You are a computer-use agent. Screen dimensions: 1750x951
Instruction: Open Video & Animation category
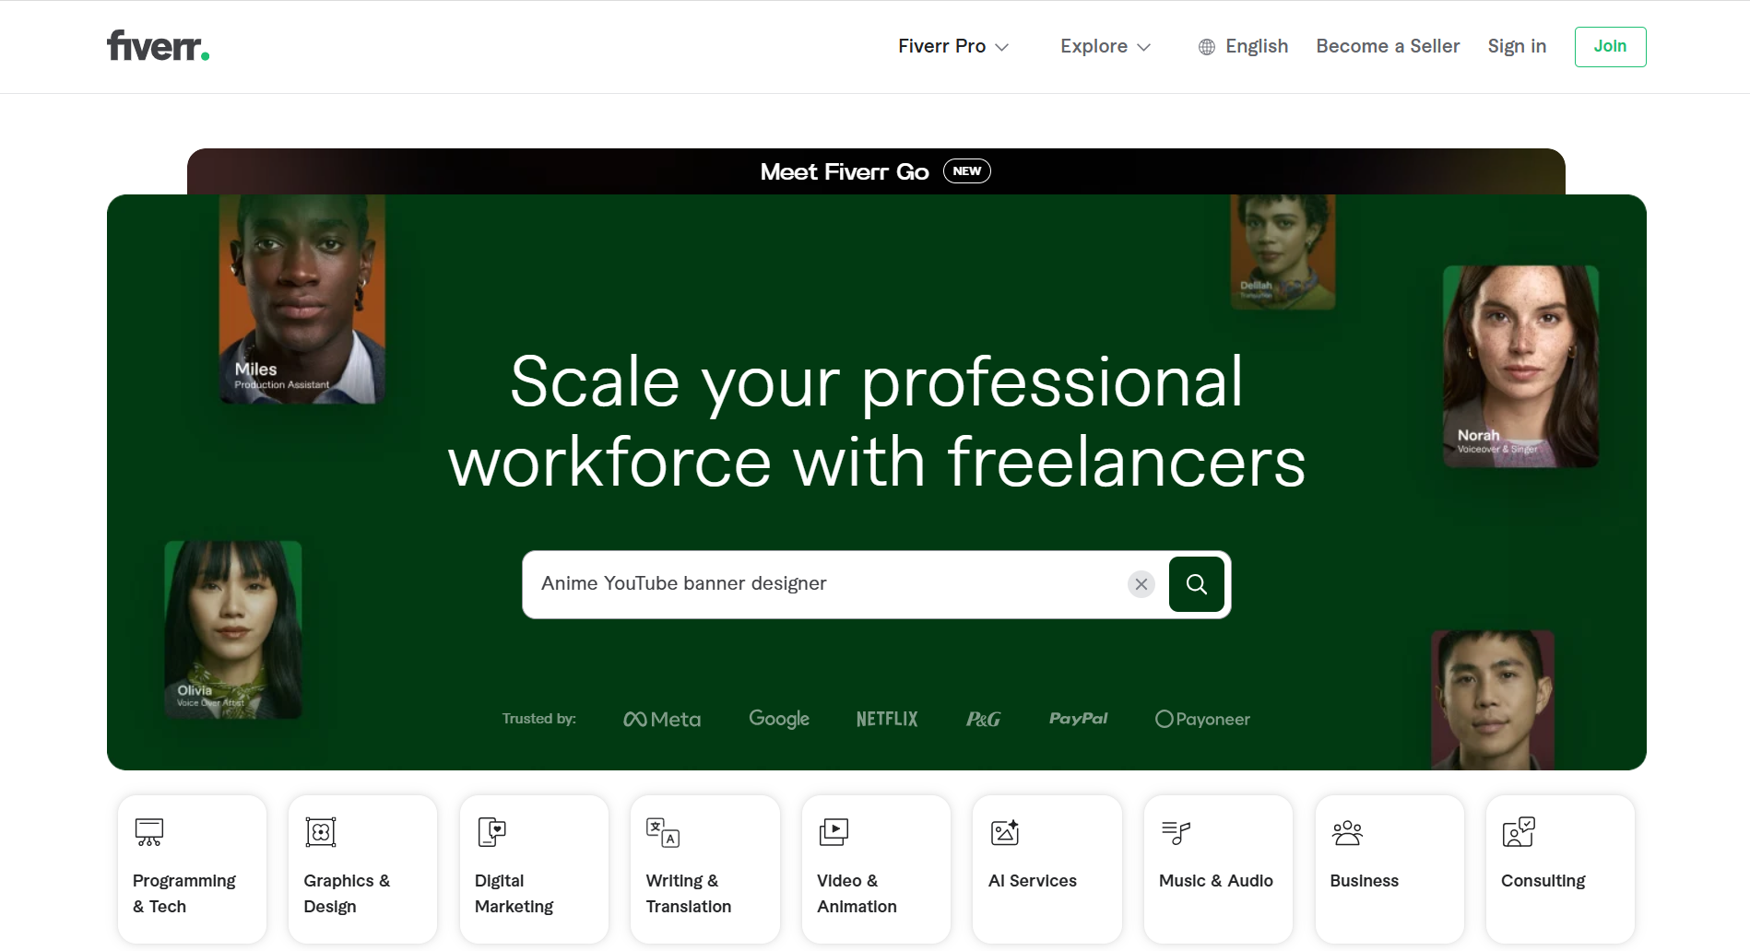click(876, 869)
